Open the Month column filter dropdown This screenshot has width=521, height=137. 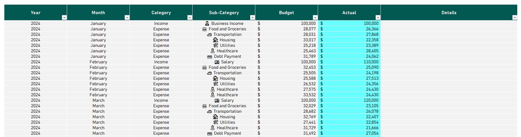(127, 18)
